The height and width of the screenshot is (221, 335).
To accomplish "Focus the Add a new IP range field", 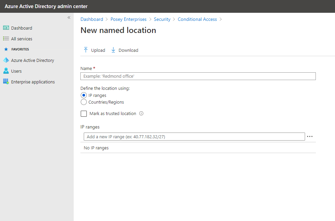I will 194,137.
